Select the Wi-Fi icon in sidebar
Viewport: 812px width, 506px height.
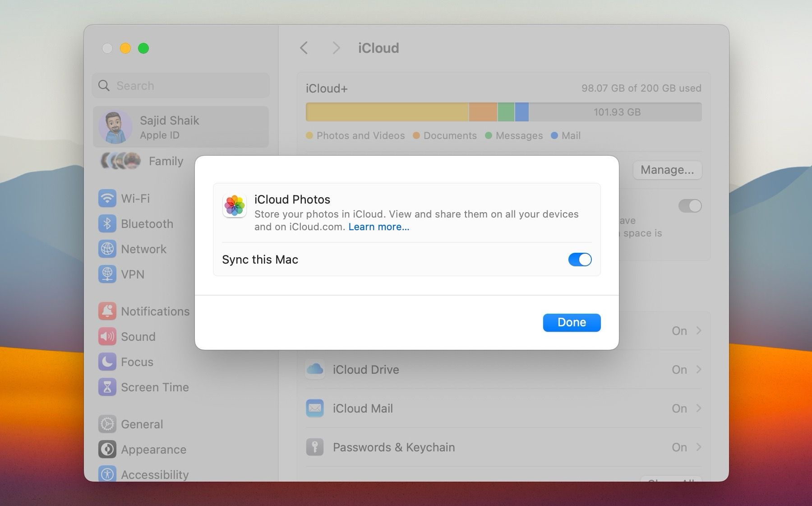click(x=107, y=198)
